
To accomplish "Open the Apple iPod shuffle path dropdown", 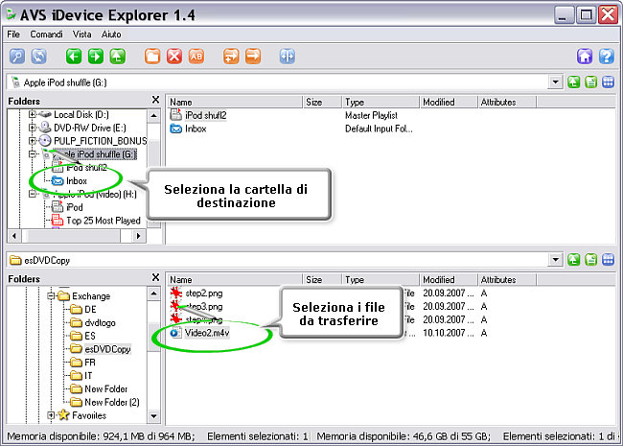I will (555, 82).
